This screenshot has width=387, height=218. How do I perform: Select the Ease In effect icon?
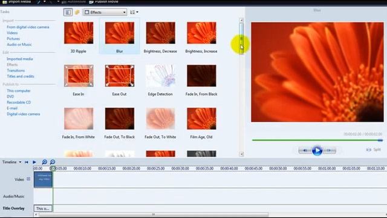pos(79,76)
